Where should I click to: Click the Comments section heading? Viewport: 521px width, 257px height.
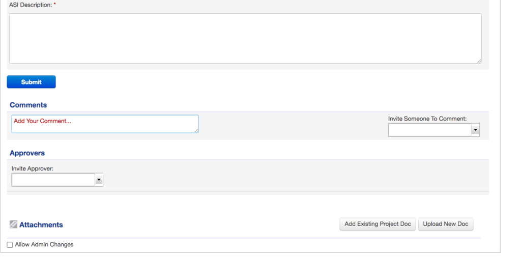coord(28,105)
